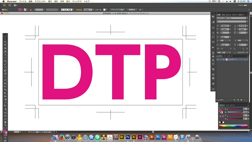Open the オブジェクト menu
The height and width of the screenshot is (142, 252).
(x=40, y=2)
